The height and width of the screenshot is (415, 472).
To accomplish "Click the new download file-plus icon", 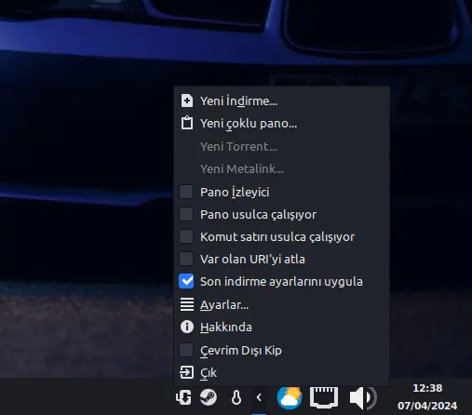I will (187, 100).
